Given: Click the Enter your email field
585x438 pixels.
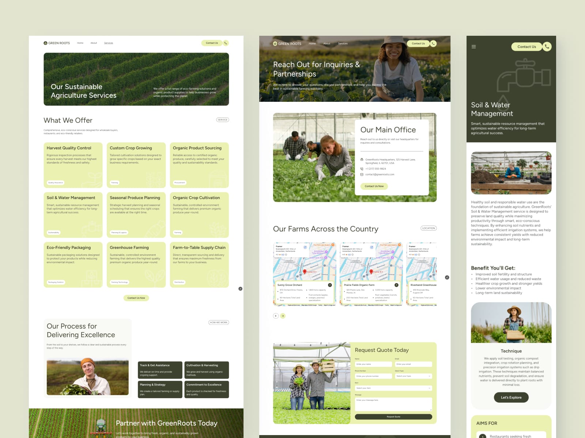Looking at the screenshot, I should pos(414,364).
